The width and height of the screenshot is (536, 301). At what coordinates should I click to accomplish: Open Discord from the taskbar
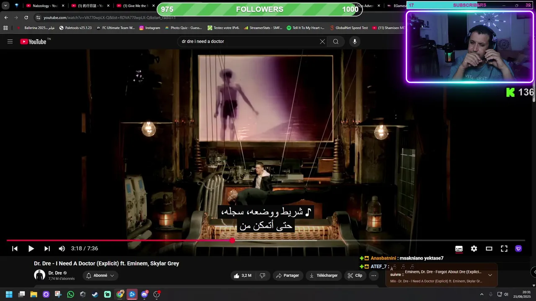click(x=144, y=294)
